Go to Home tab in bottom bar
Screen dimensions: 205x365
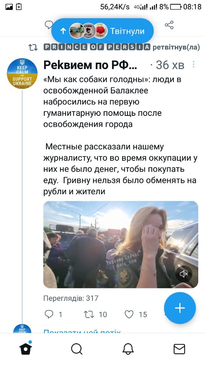[x=26, y=349]
